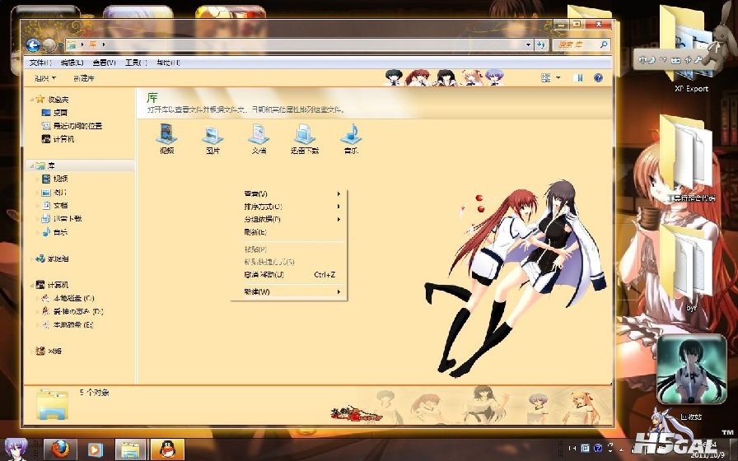Open 分组依据(P) submenu in context menu
738x461 pixels.
point(289,219)
